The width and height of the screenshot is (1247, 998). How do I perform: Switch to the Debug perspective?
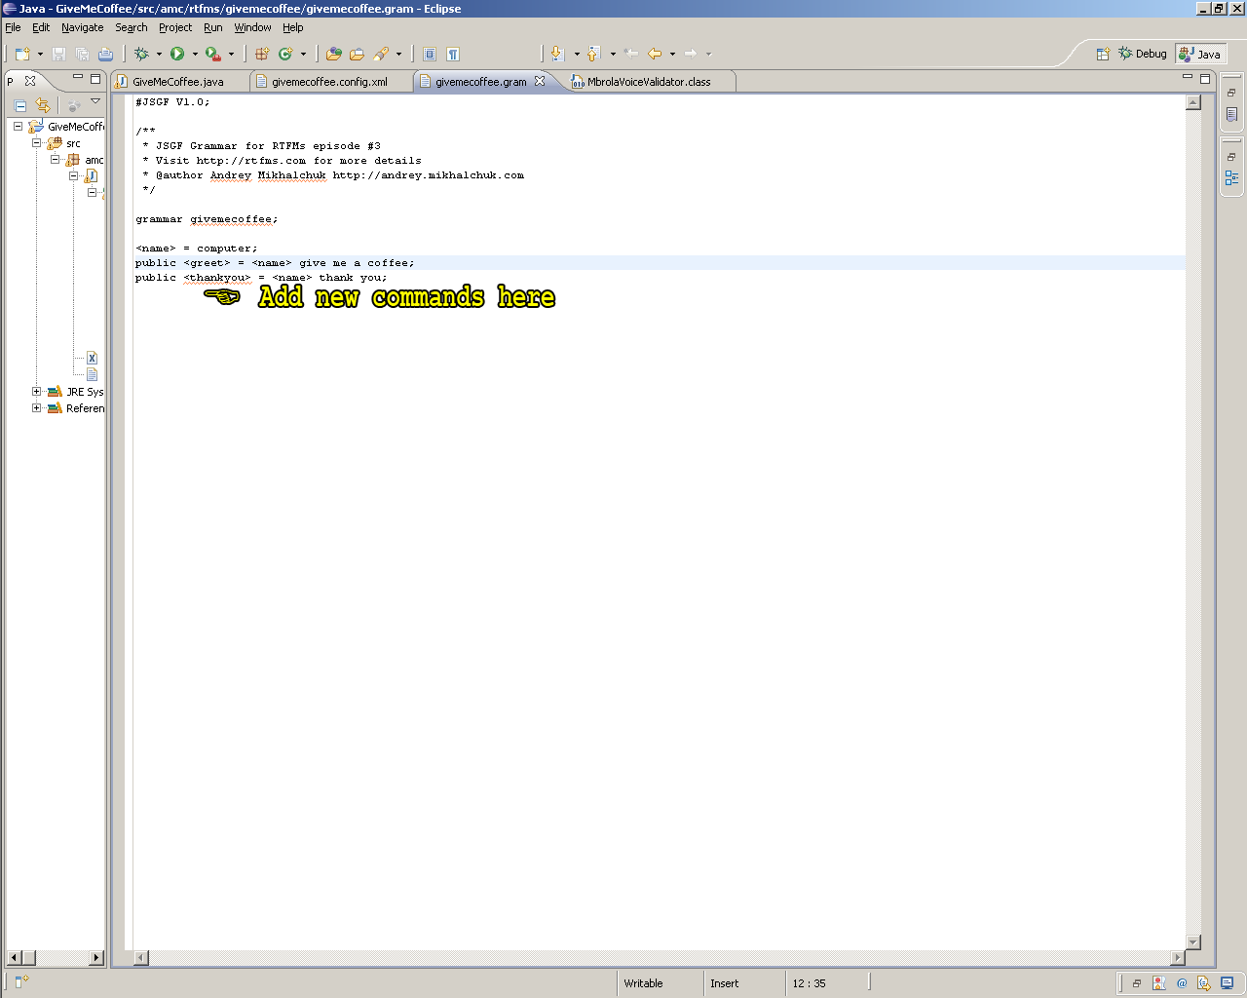coord(1142,55)
